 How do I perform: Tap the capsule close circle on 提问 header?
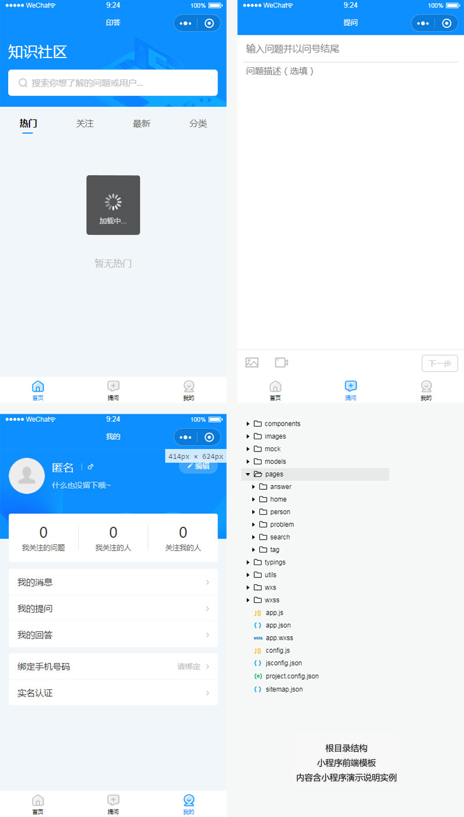pyautogui.click(x=447, y=23)
